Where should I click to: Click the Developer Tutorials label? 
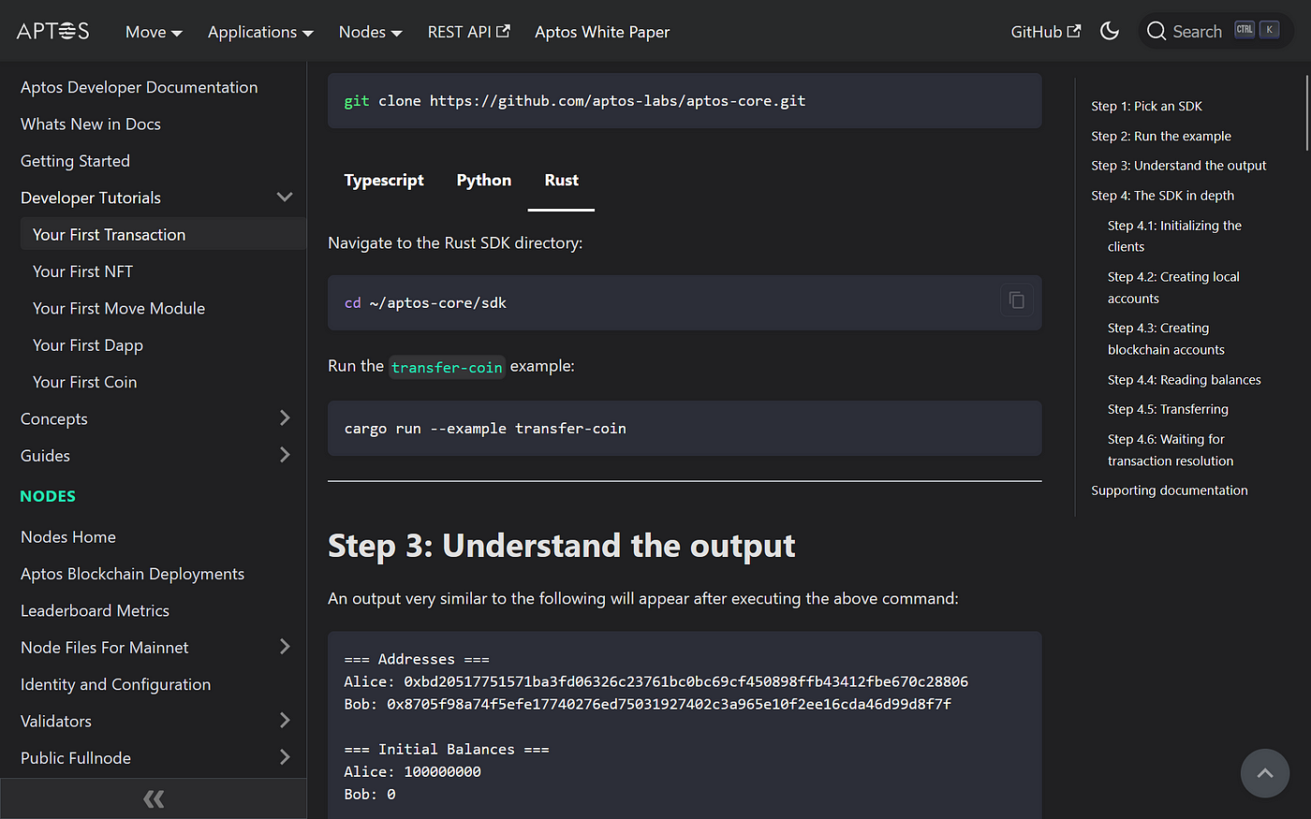91,197
